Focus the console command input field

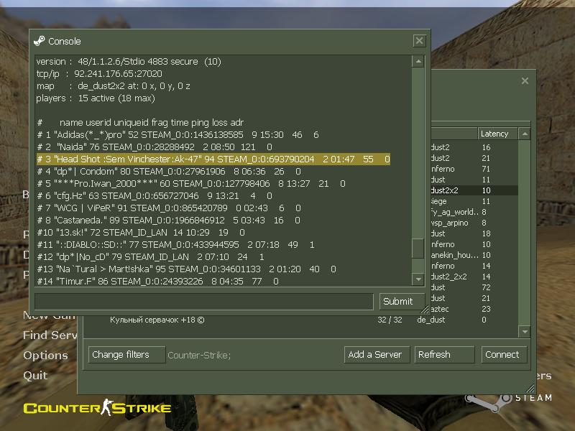point(204,301)
